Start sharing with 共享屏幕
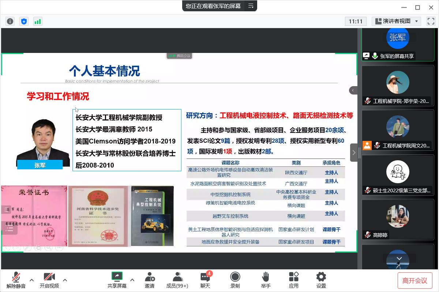The width and height of the screenshot is (439, 292). point(117,280)
